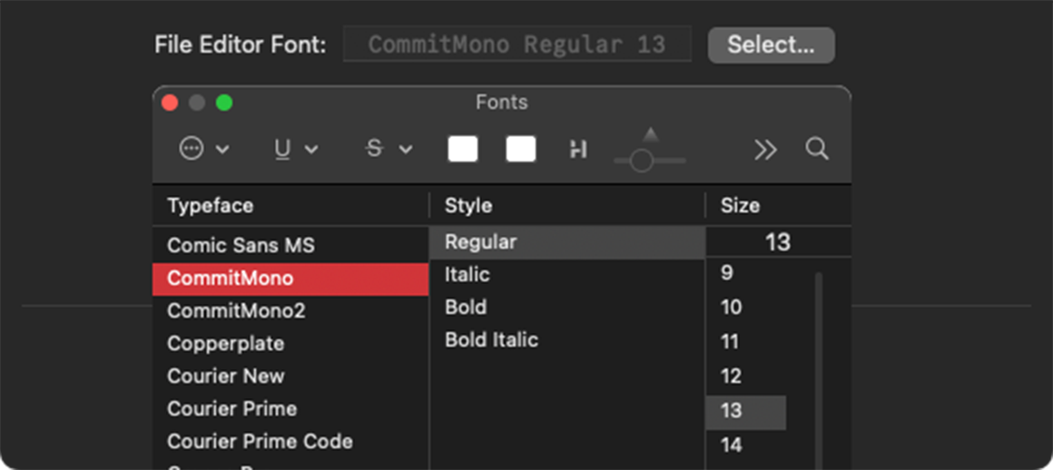1053x470 pixels.
Task: Click the Size column header
Action: coord(778,205)
